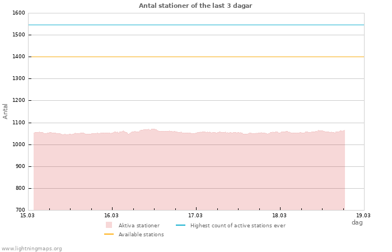Image resolution: width=392 pixels, height=252 pixels.
Task: Click the 16.03 date tick label
Action: coord(111,215)
